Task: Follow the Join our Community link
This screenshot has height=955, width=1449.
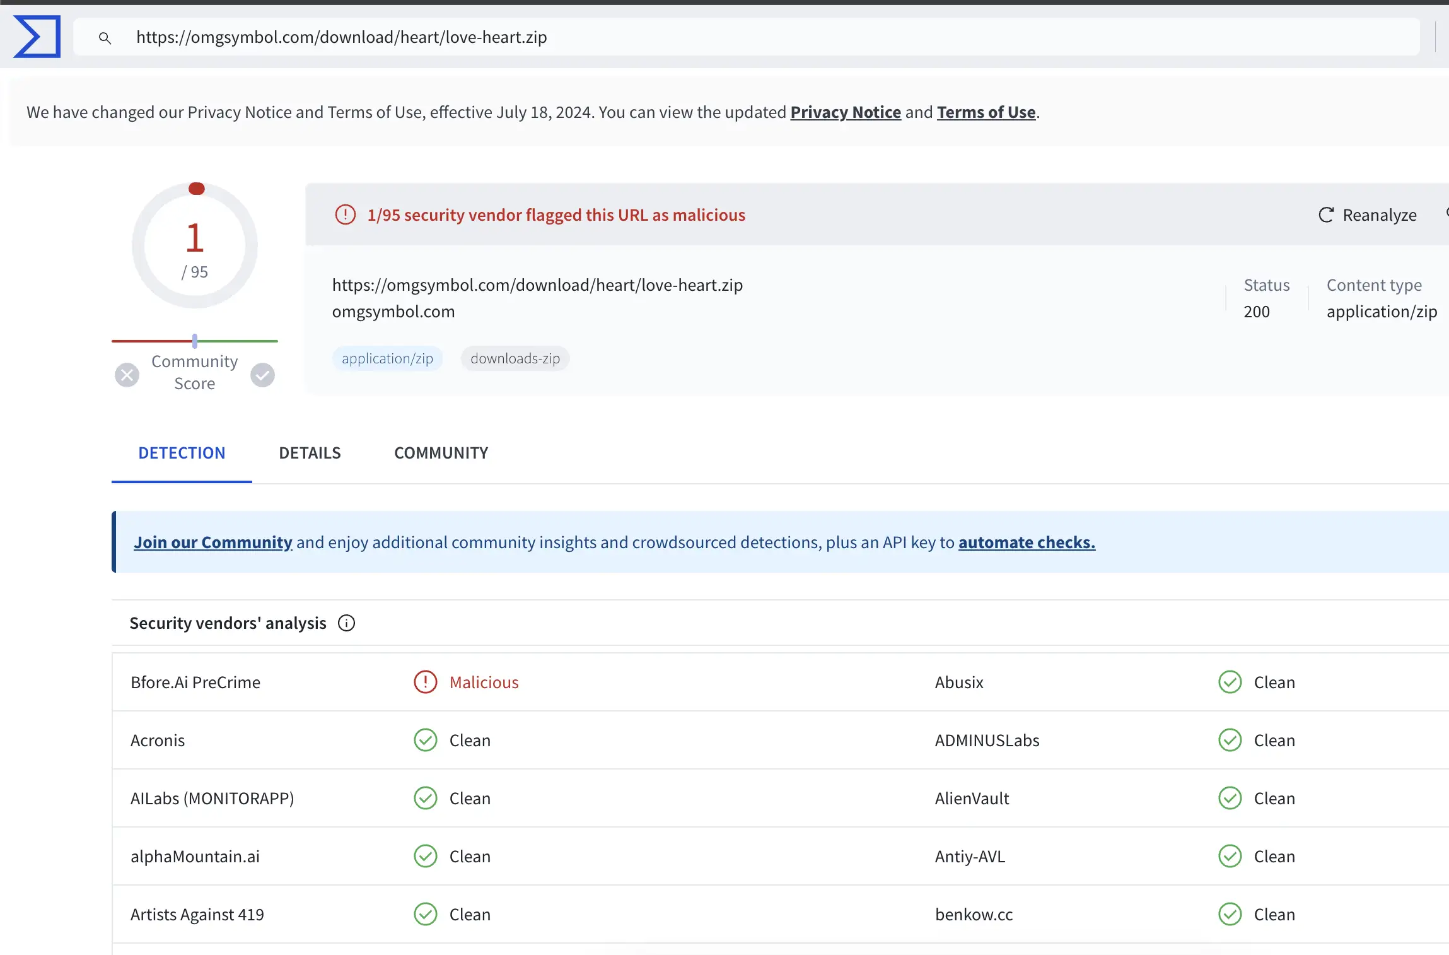Action: tap(212, 542)
